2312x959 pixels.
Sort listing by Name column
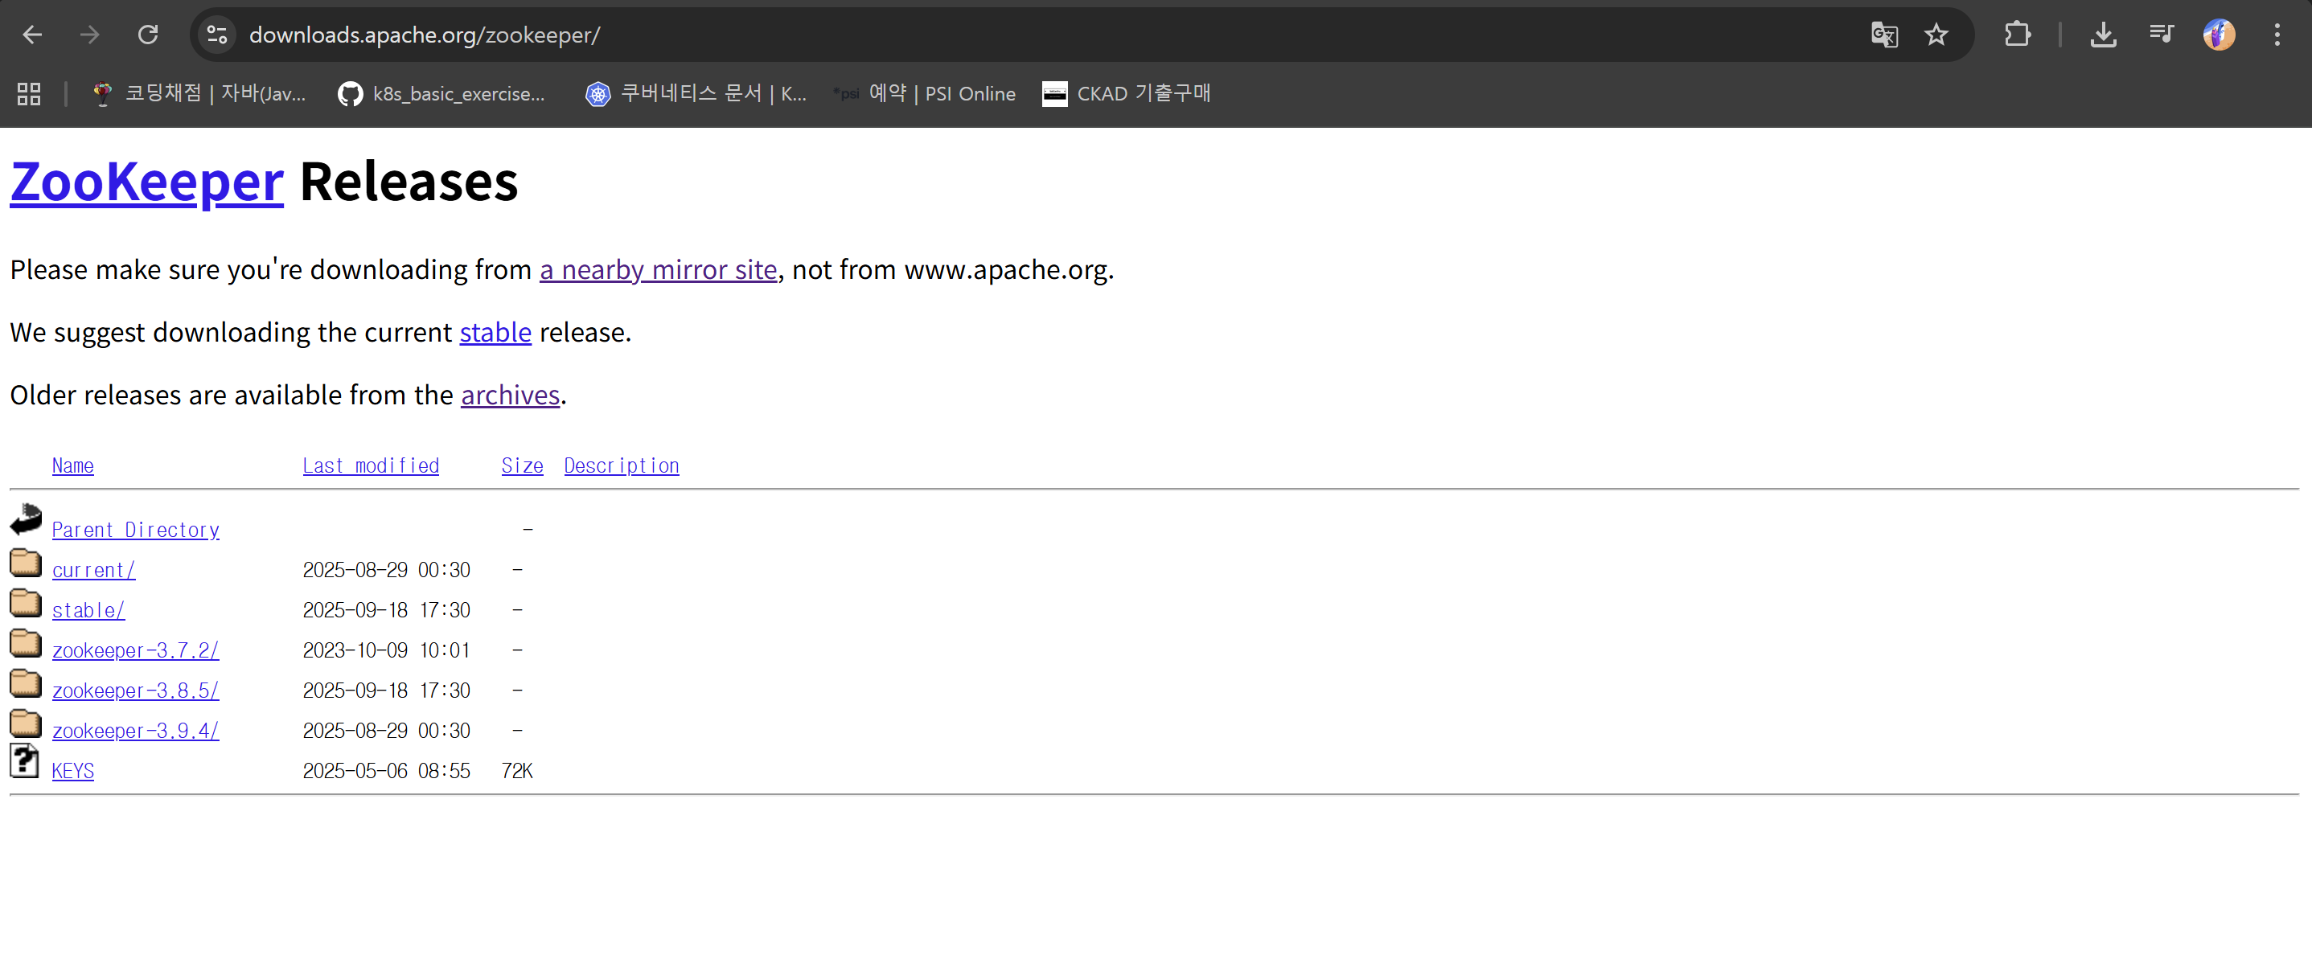tap(72, 465)
